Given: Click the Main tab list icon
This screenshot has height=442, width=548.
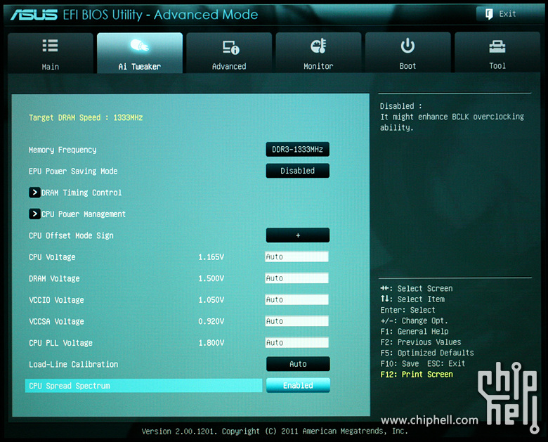Looking at the screenshot, I should point(50,46).
